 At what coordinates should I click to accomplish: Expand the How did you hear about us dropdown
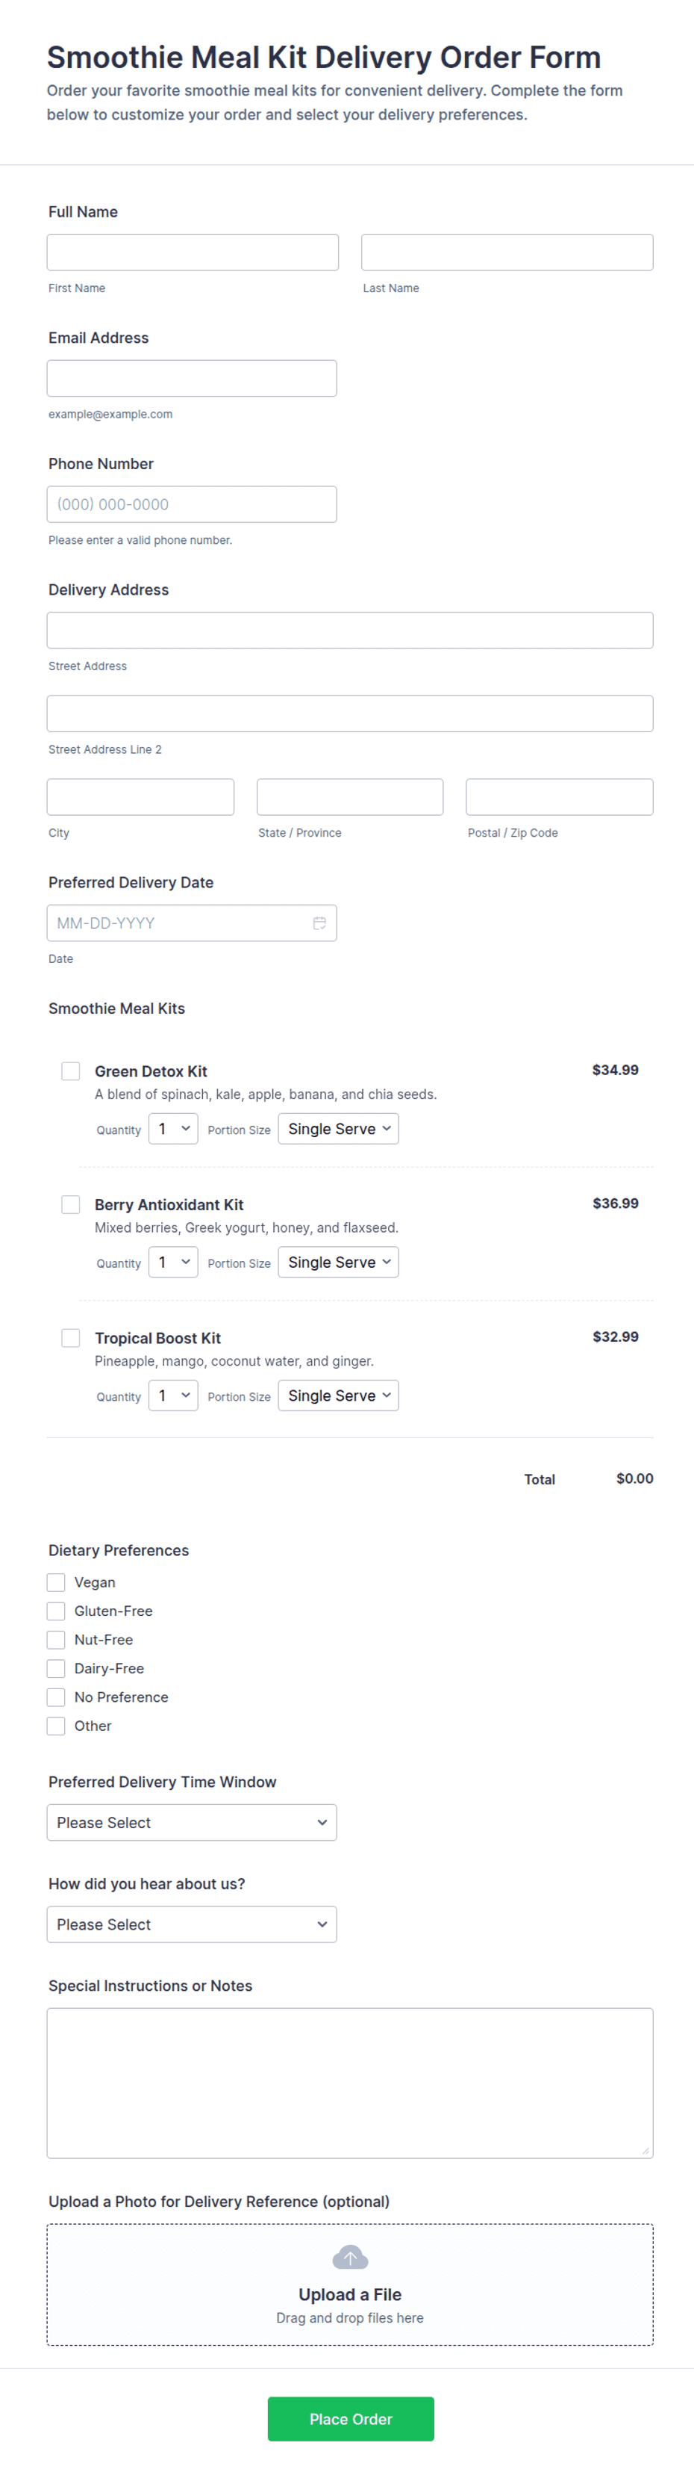tap(193, 1925)
